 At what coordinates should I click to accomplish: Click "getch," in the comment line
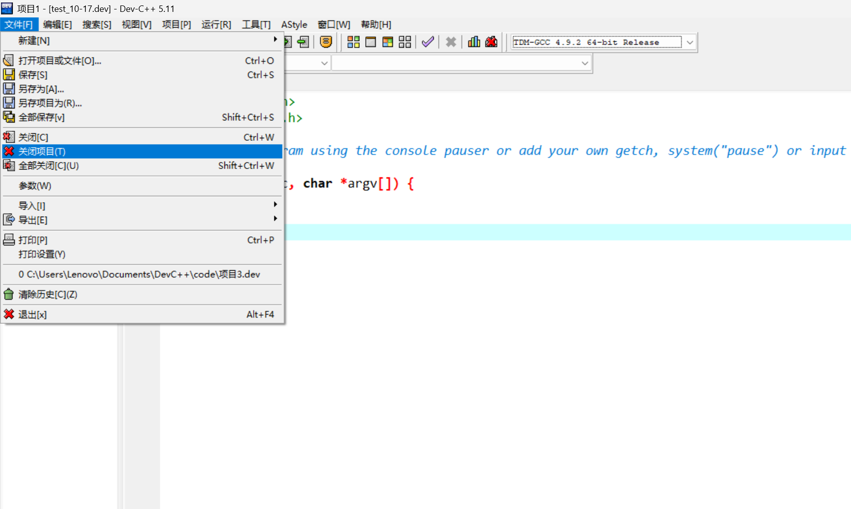point(637,151)
